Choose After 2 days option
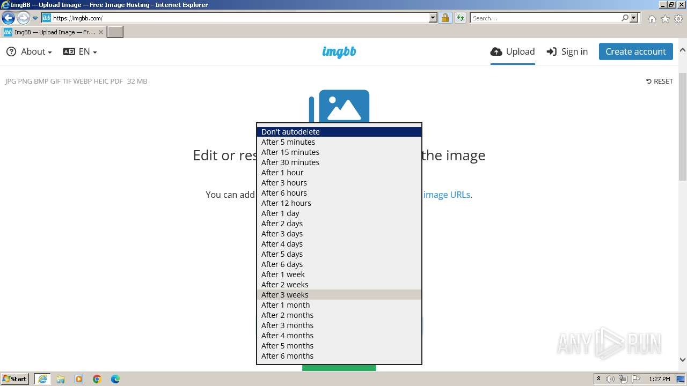Screen dimensions: 687x386 (x=339, y=224)
